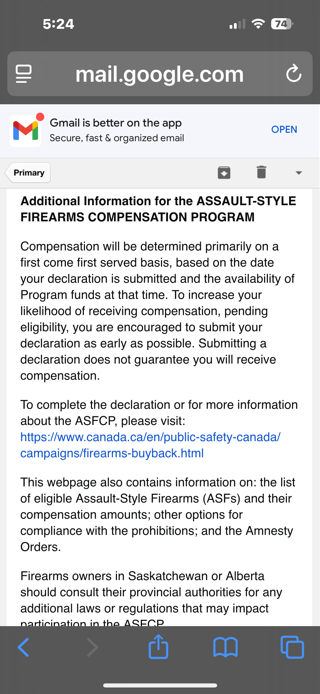320x694 pixels.
Task: Tap the home indicator bar
Action: (160, 685)
